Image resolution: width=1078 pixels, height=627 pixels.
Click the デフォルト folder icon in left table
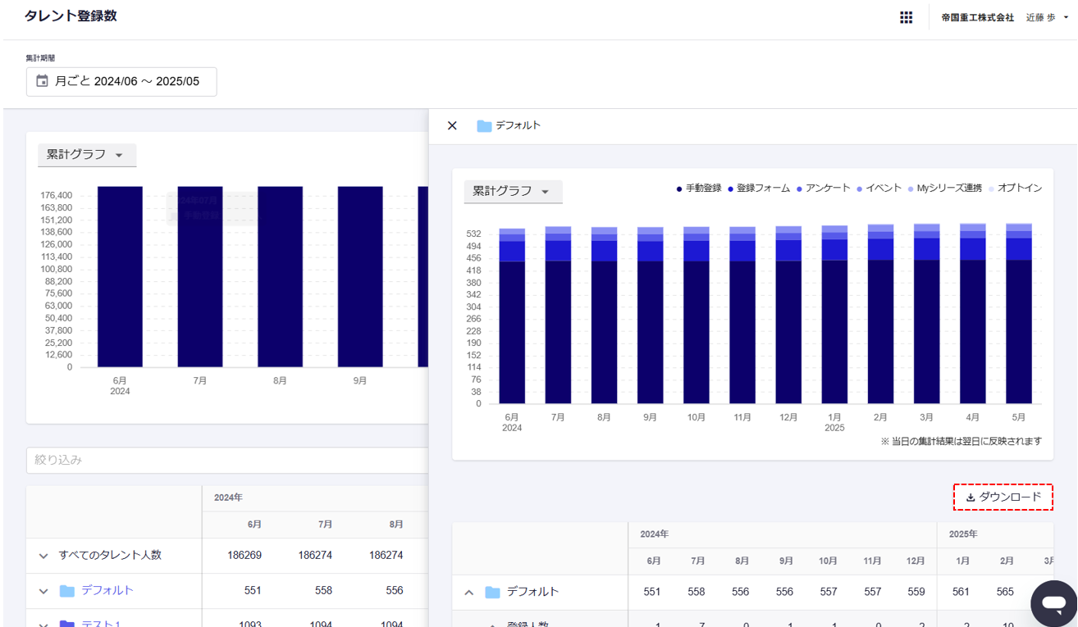pyautogui.click(x=67, y=591)
